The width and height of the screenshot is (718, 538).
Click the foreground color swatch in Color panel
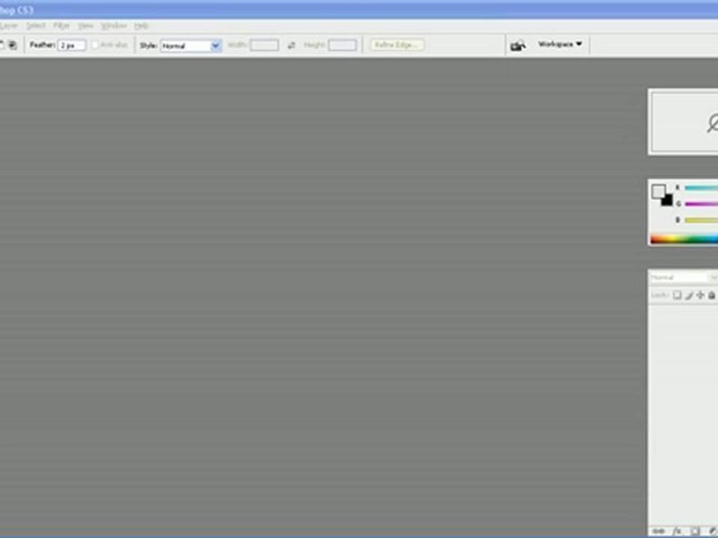coord(658,191)
